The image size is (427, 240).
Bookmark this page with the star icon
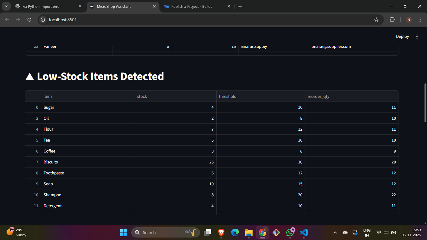(x=376, y=20)
